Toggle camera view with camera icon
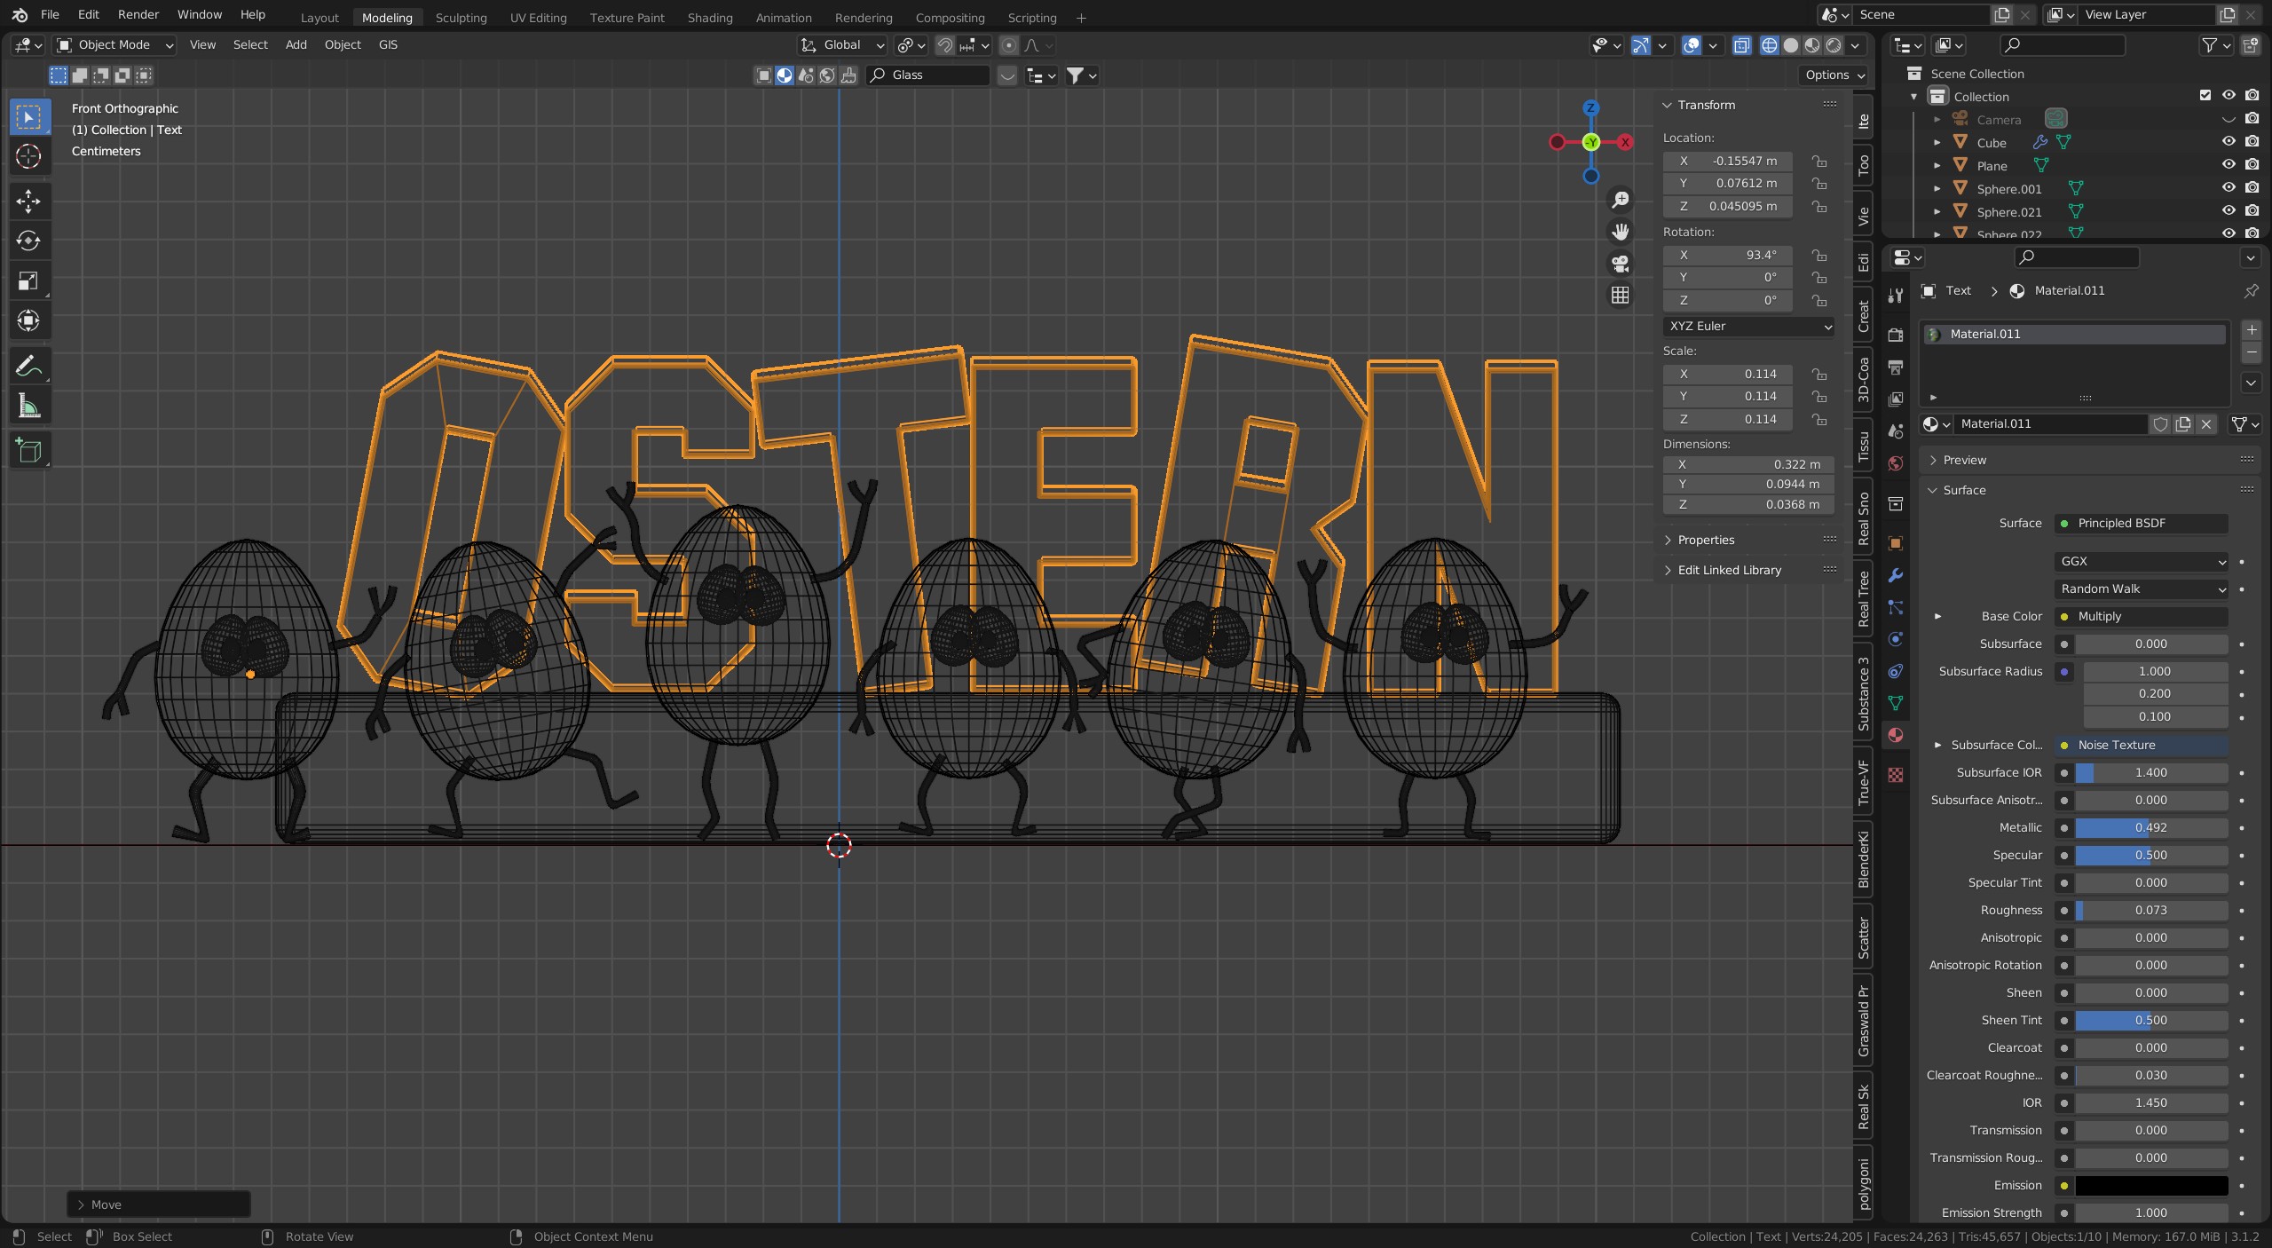 1620,264
